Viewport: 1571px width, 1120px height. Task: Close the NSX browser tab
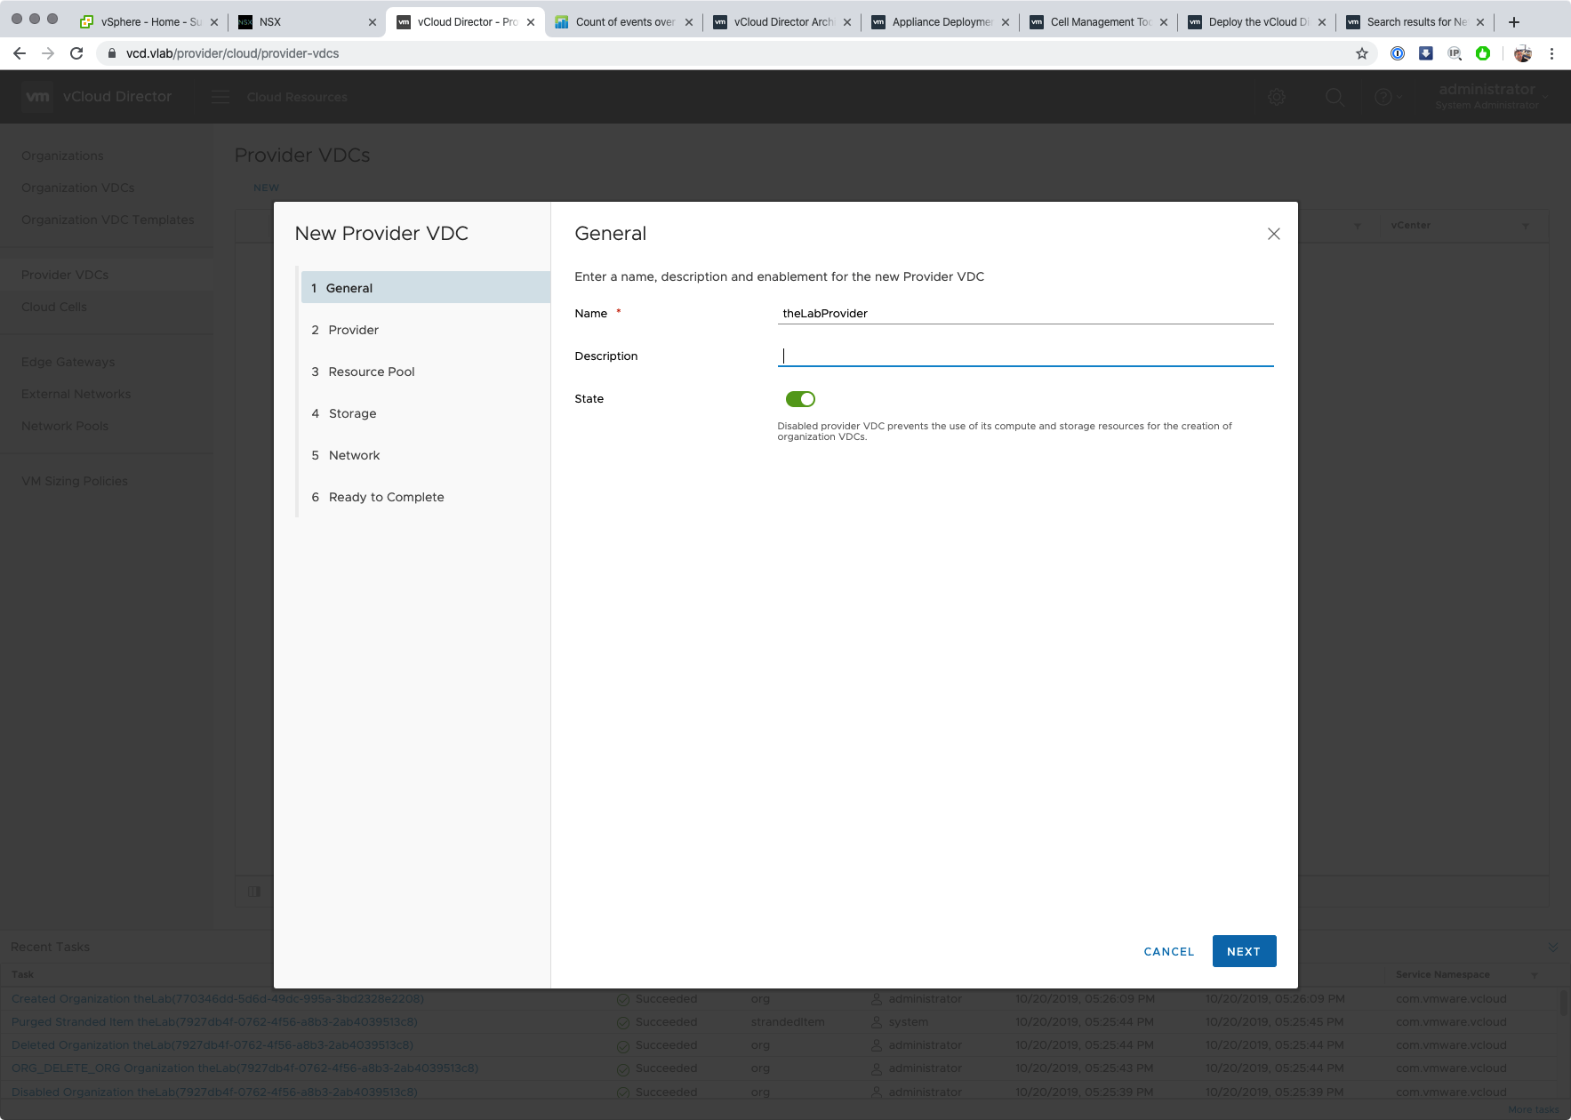[x=372, y=22]
